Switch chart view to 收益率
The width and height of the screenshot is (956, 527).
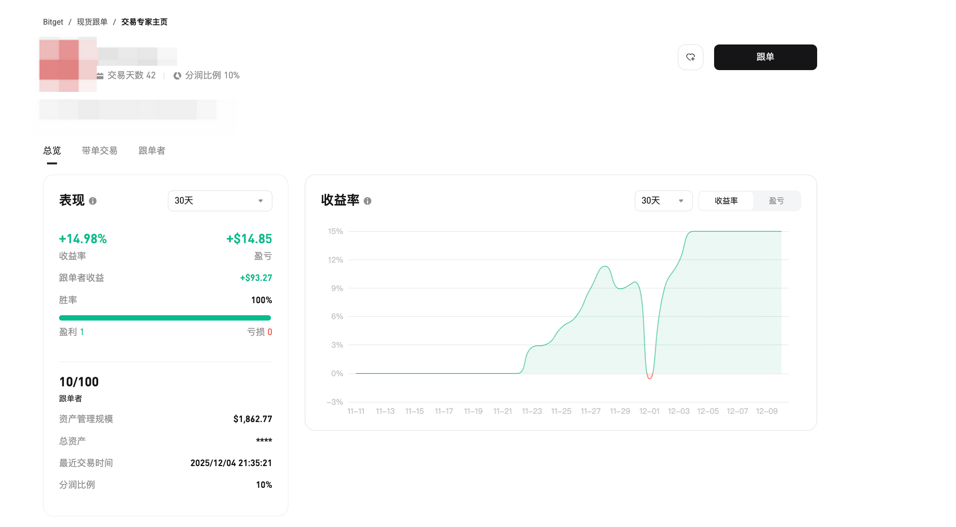[726, 201]
